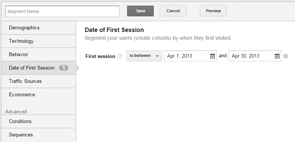295x142 pixels.
Task: Select the Demographics tab
Action: tap(39, 28)
